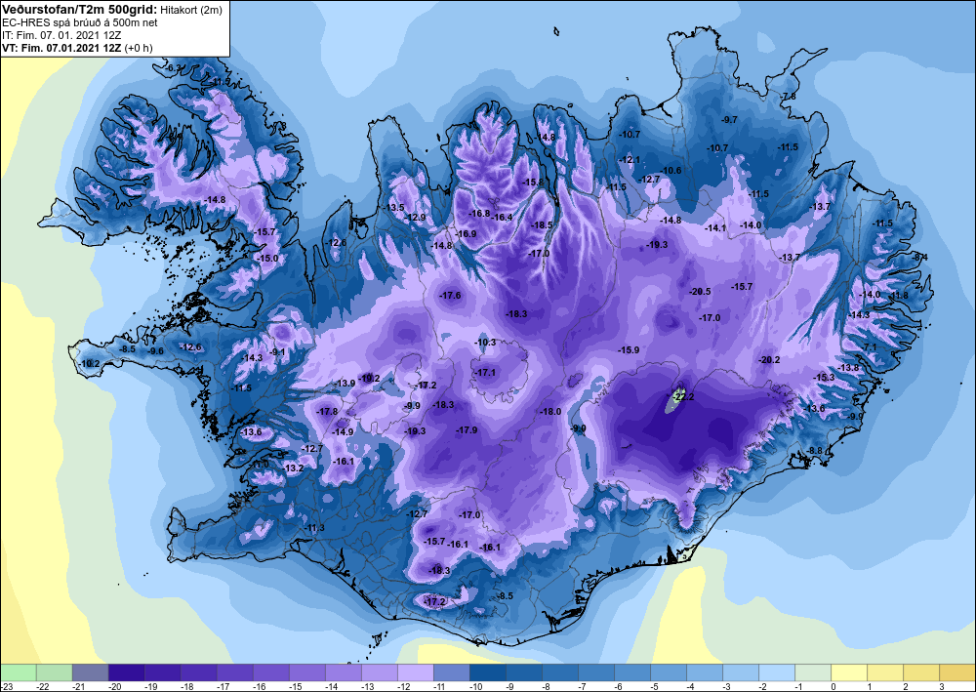Click the -17.8 temperature label
The height and width of the screenshot is (692, 976).
coord(327,411)
